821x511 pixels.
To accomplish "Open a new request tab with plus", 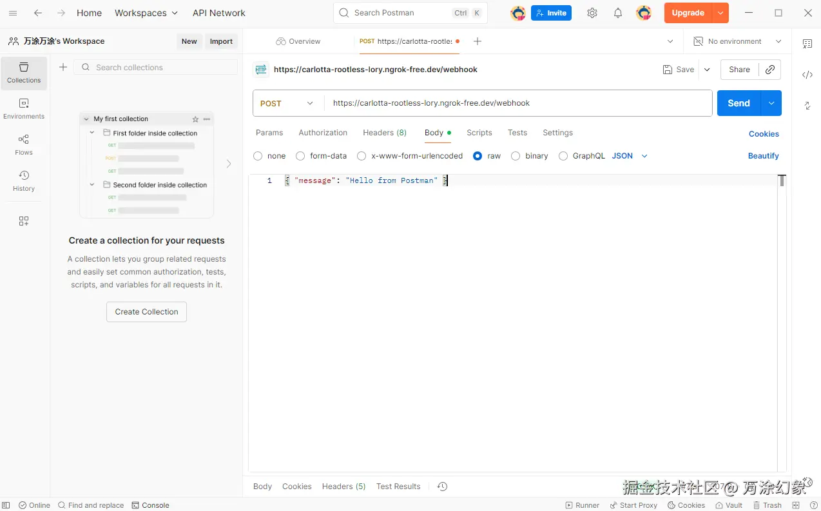I will (477, 41).
